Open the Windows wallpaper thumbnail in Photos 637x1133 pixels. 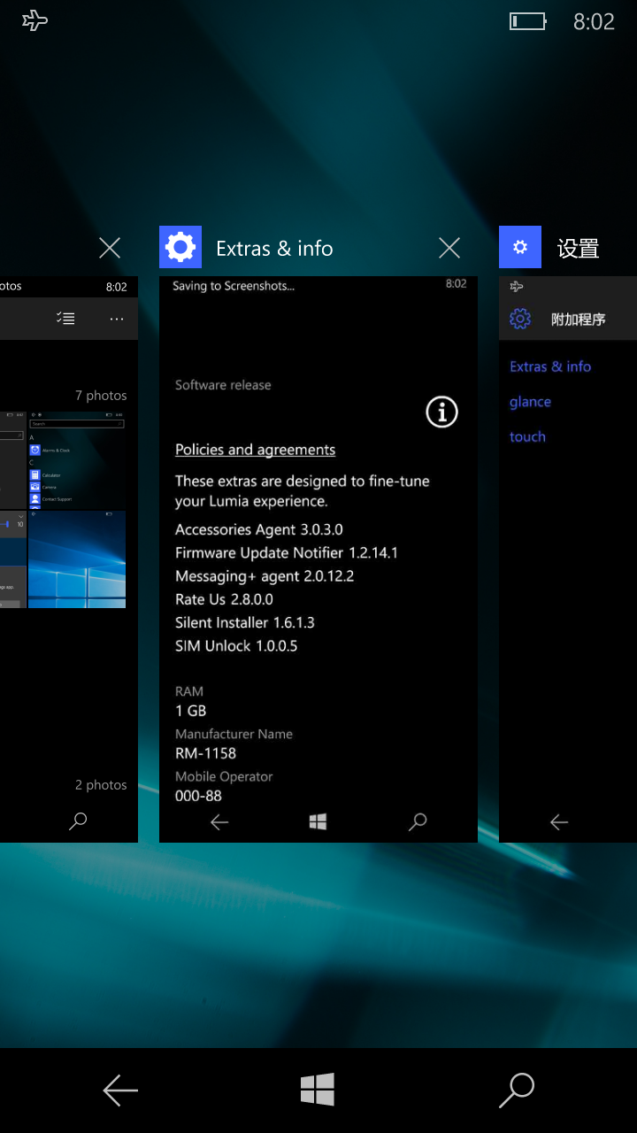point(77,559)
